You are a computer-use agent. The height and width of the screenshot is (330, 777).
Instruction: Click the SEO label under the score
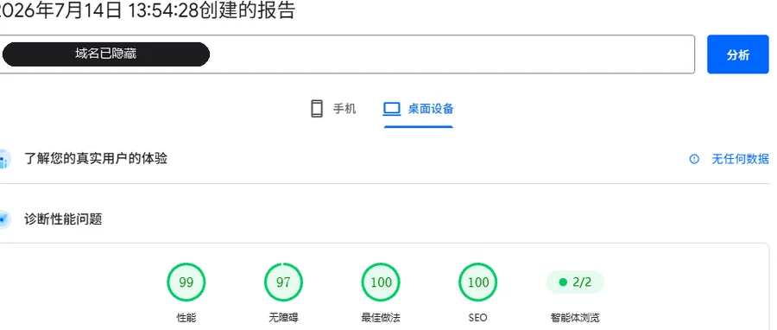click(477, 318)
